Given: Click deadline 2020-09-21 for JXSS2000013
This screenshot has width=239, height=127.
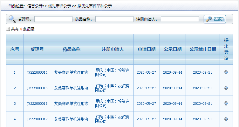Looking at the screenshot, I should click(202, 104).
